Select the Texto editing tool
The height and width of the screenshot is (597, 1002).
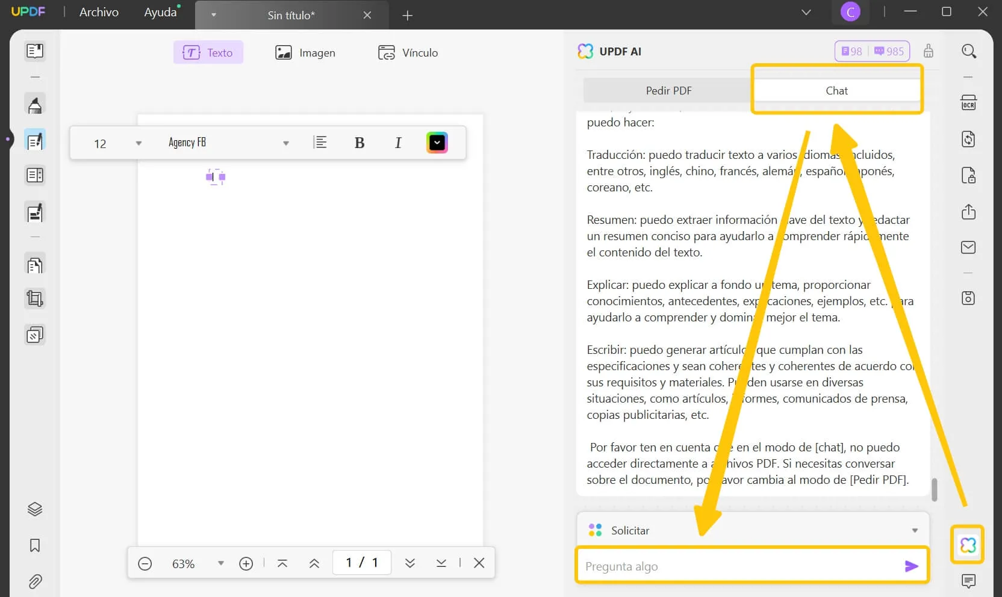[x=208, y=52]
